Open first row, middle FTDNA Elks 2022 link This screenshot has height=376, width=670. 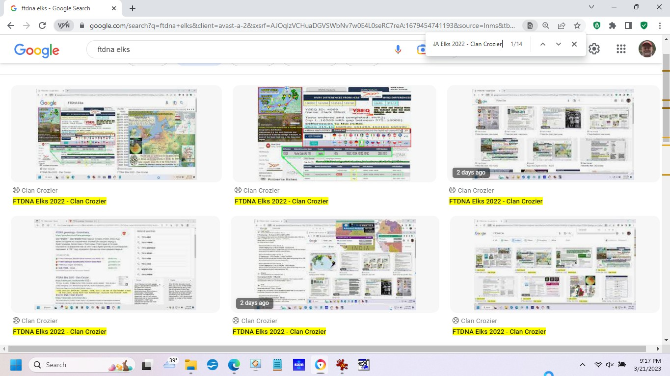pyautogui.click(x=281, y=201)
